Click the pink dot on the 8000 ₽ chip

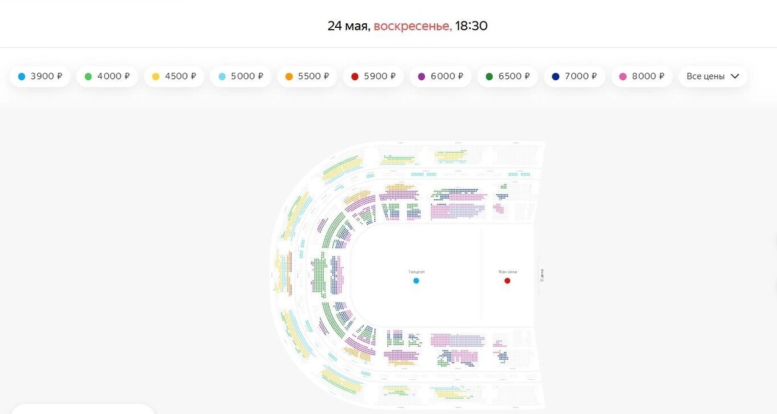(623, 76)
